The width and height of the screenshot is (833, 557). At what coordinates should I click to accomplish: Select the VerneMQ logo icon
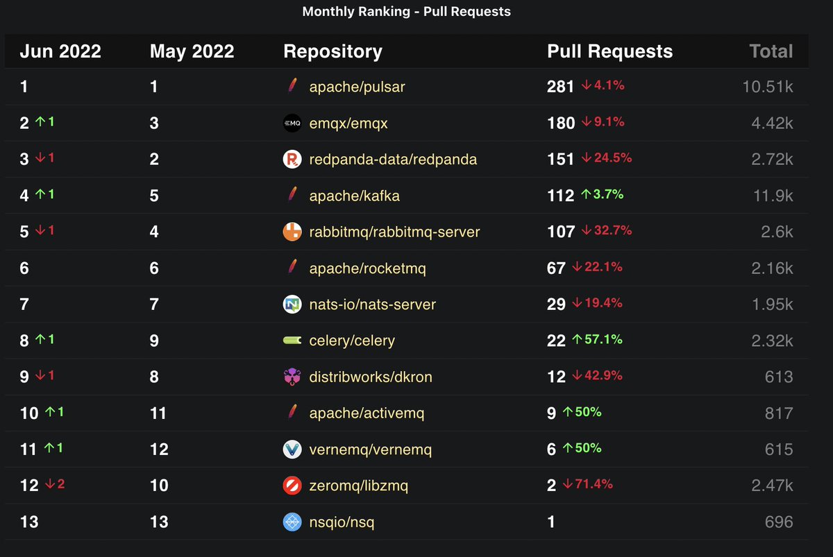[292, 449]
